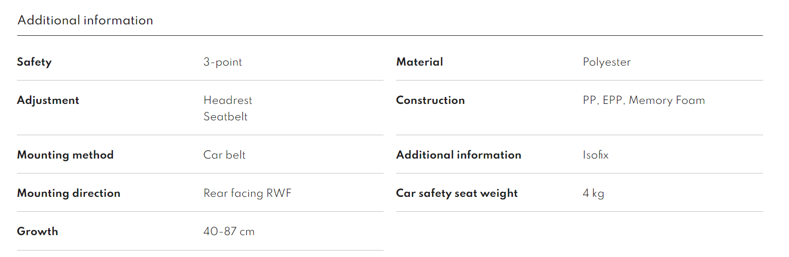Click the Adjustment row label
This screenshot has height=257, width=789.
click(x=48, y=100)
